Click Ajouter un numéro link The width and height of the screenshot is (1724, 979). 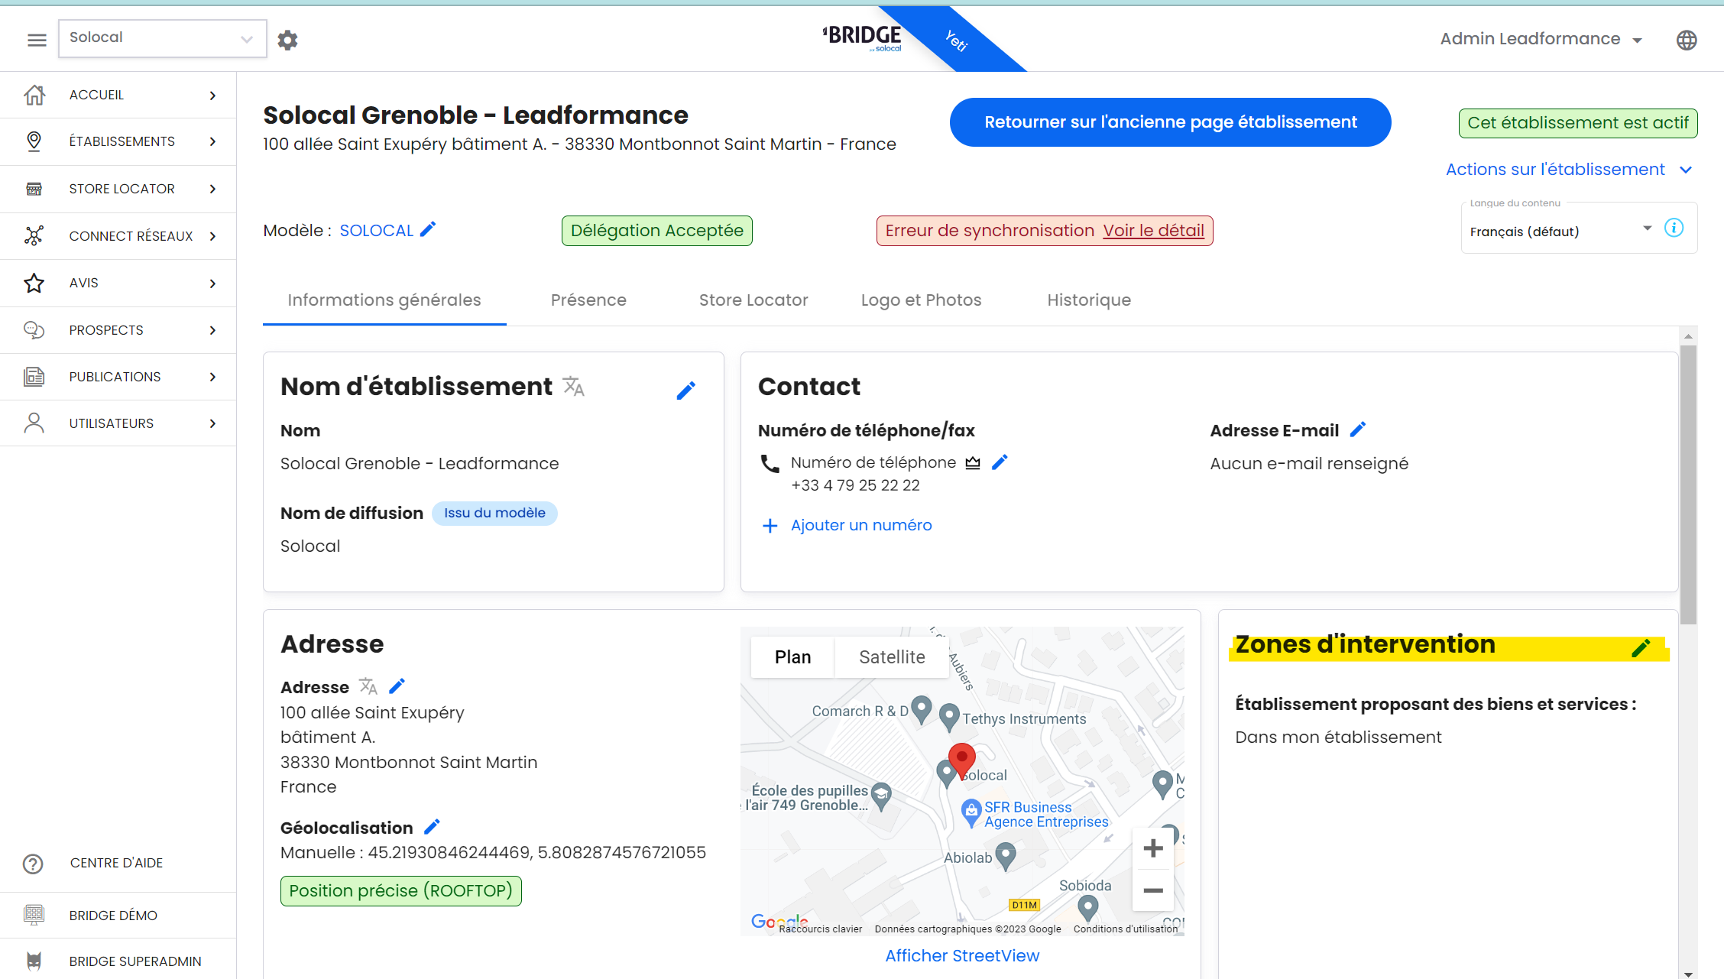(861, 526)
